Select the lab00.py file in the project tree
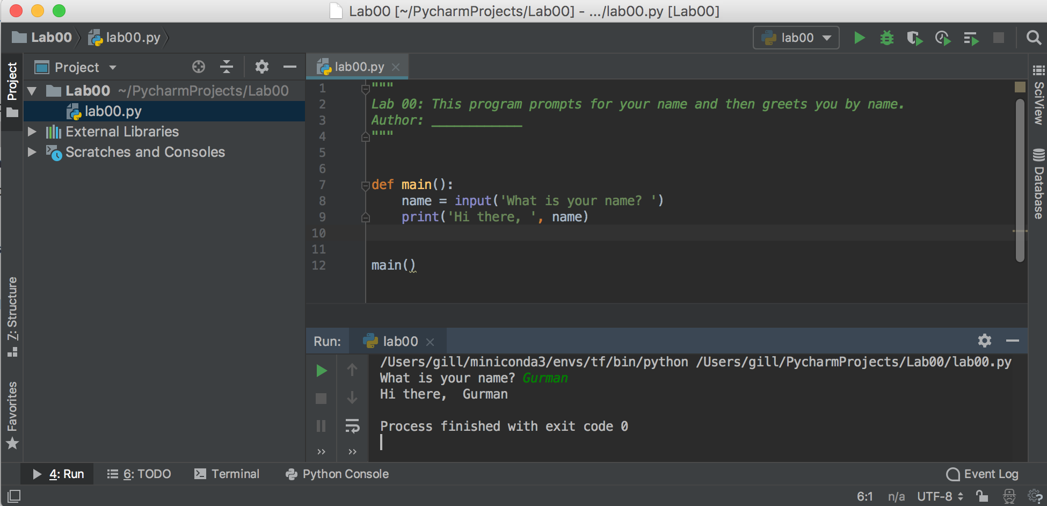This screenshot has width=1047, height=506. click(x=111, y=111)
